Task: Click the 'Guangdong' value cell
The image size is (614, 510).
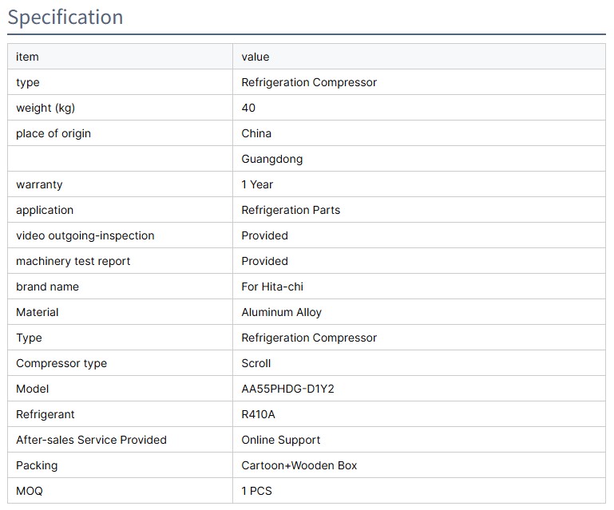Action: click(x=272, y=159)
